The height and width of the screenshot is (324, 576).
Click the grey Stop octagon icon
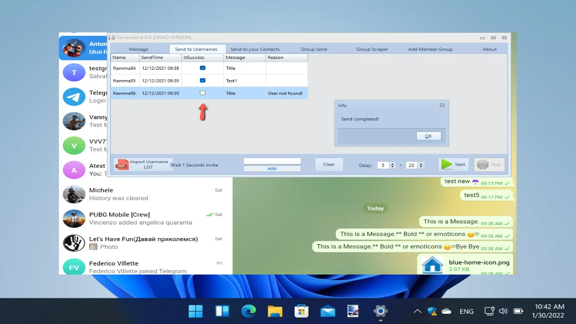pyautogui.click(x=482, y=165)
